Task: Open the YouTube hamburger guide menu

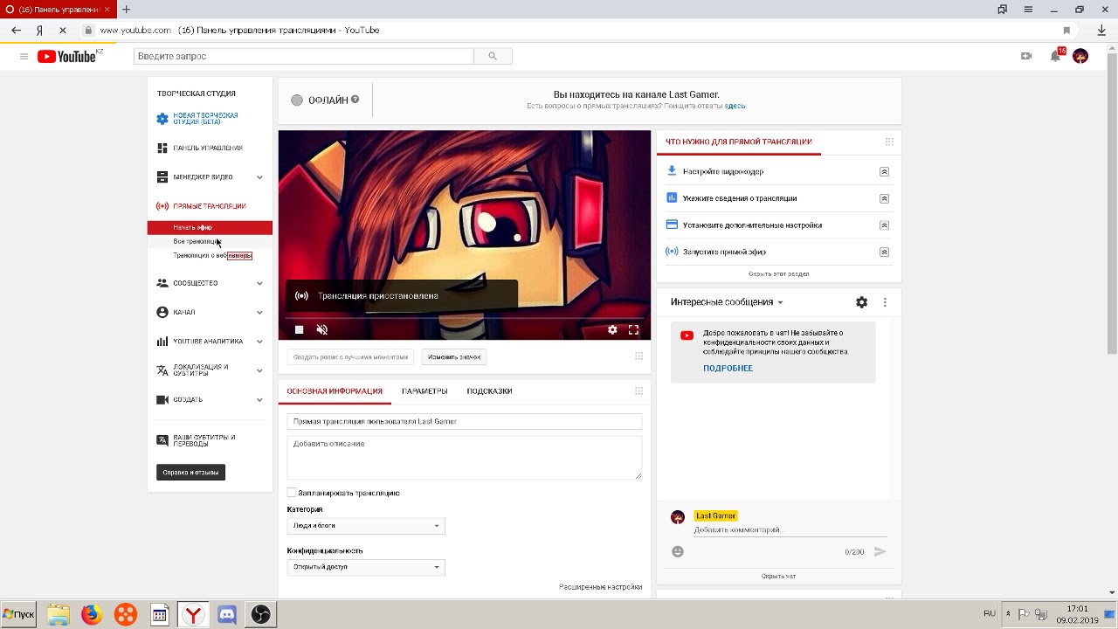Action: pos(24,56)
